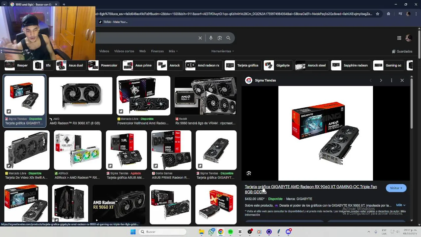
Task: Open Discord from the taskbar
Action: click(x=288, y=232)
